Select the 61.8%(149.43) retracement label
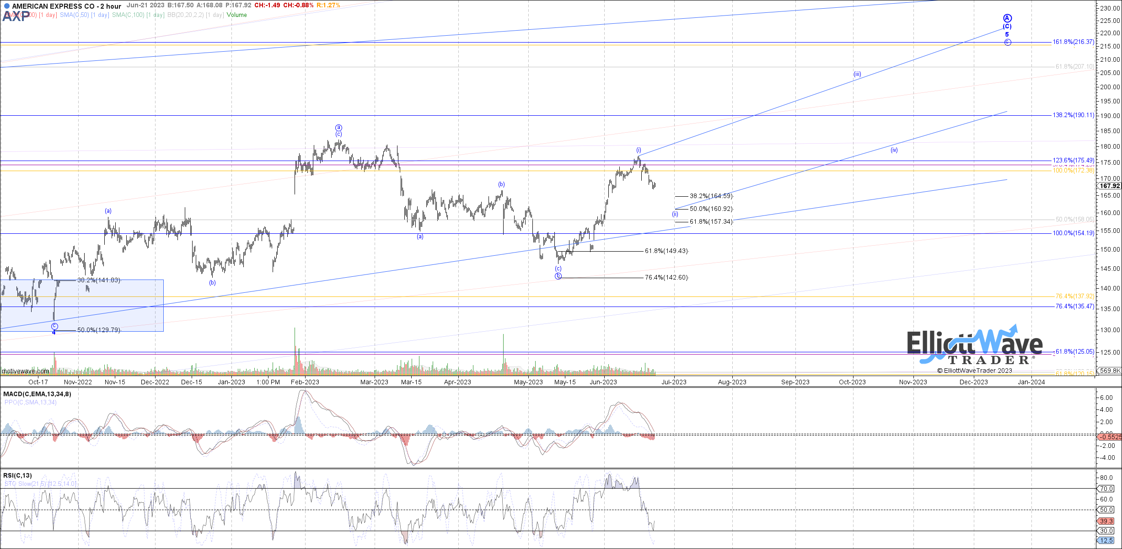Screen dimensions: 1122x549 [666, 251]
